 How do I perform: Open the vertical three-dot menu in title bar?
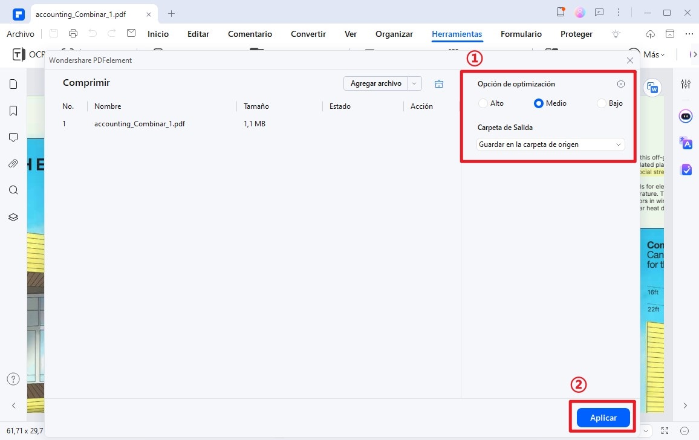[619, 13]
